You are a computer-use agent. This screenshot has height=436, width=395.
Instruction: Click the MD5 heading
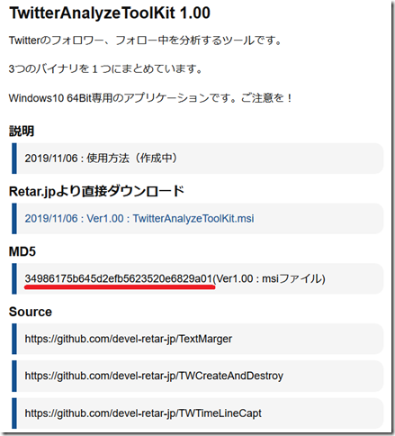(22, 251)
